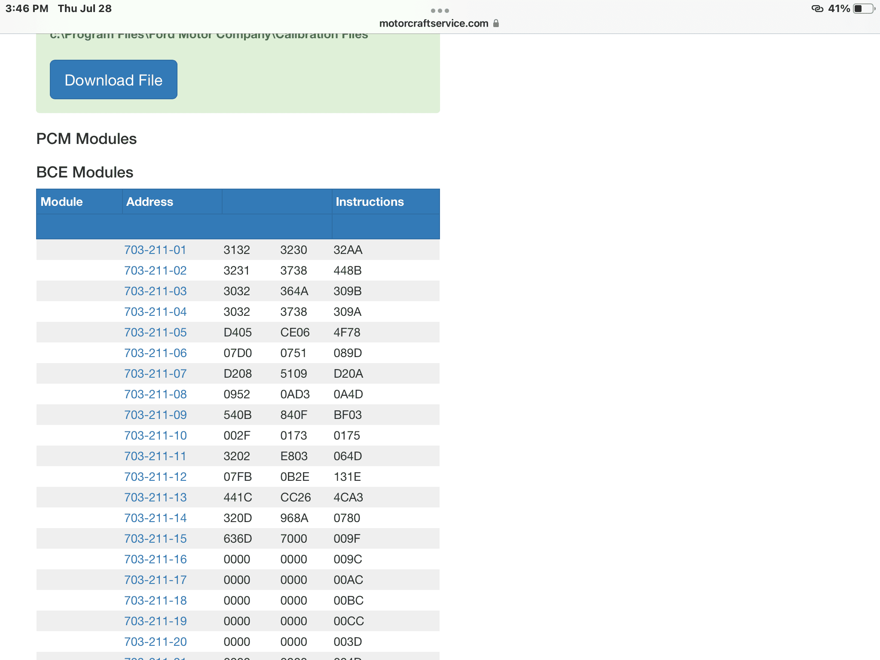
Task: Click the Instructions column header
Action: pos(370,202)
